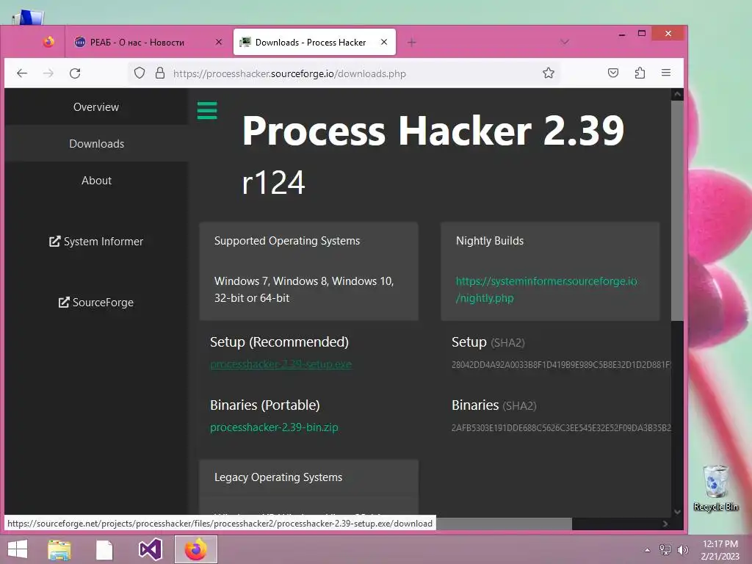Click the systeminformer nightly.php link
Image resolution: width=752 pixels, height=564 pixels.
click(546, 289)
